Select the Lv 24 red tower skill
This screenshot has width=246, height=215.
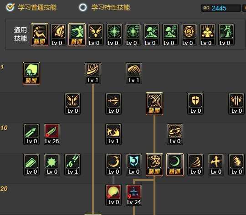coord(134,195)
